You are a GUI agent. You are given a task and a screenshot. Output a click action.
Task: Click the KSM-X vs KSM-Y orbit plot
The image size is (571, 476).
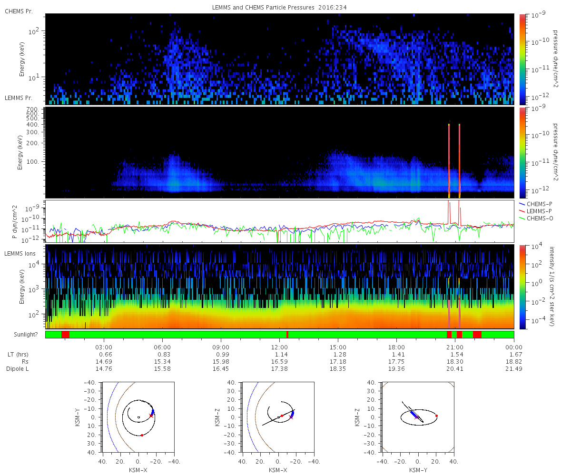pos(138,417)
